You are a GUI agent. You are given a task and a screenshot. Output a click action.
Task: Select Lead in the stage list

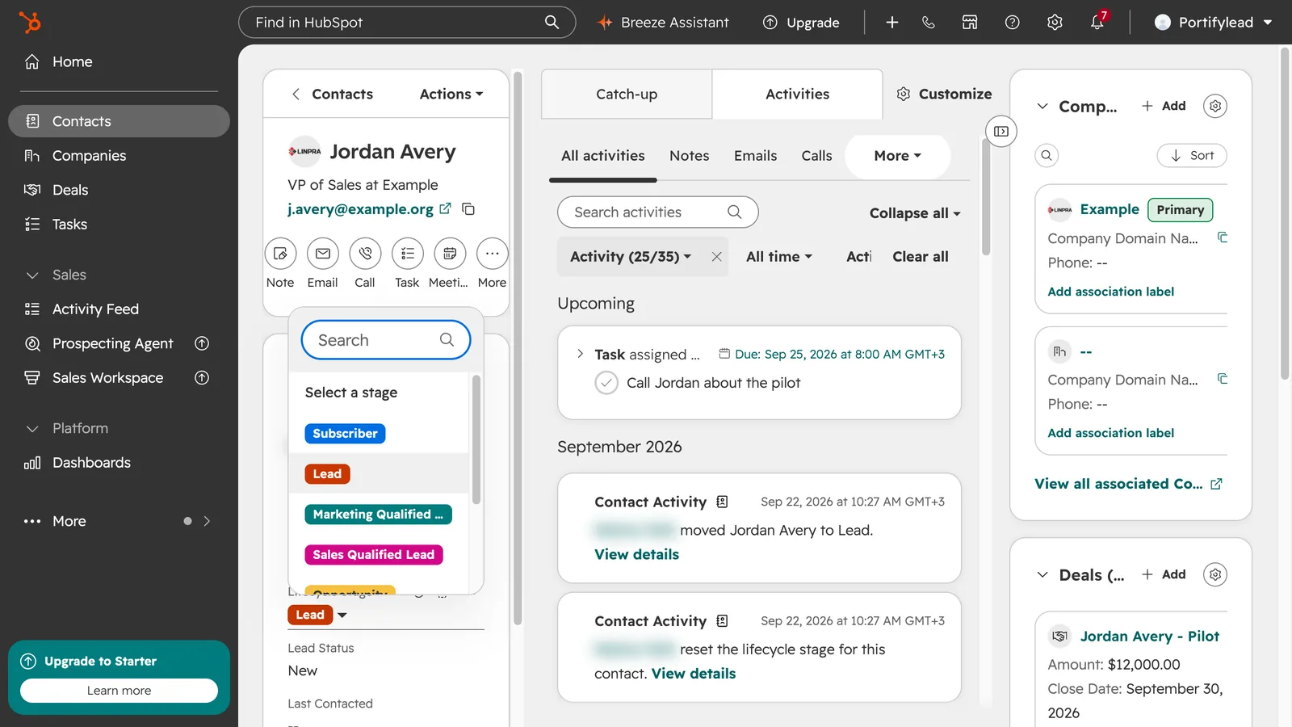(327, 473)
